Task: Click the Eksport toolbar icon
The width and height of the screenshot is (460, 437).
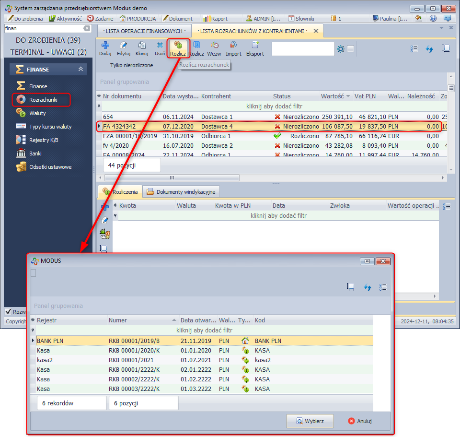Action: [255, 46]
